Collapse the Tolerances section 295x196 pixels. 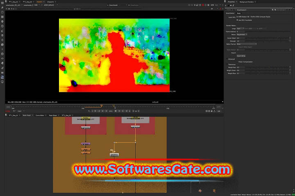pyautogui.click(x=227, y=65)
